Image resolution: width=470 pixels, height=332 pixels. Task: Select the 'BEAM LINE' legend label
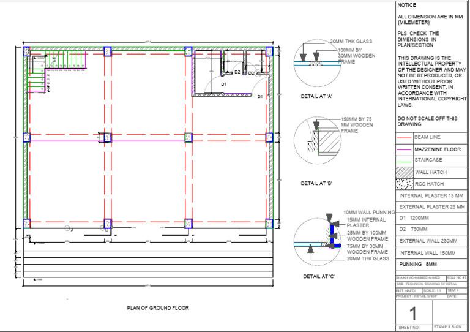point(427,137)
